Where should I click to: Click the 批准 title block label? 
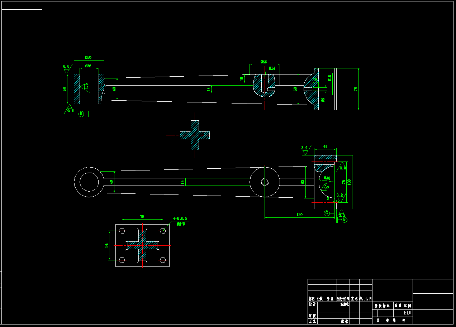point(345,322)
